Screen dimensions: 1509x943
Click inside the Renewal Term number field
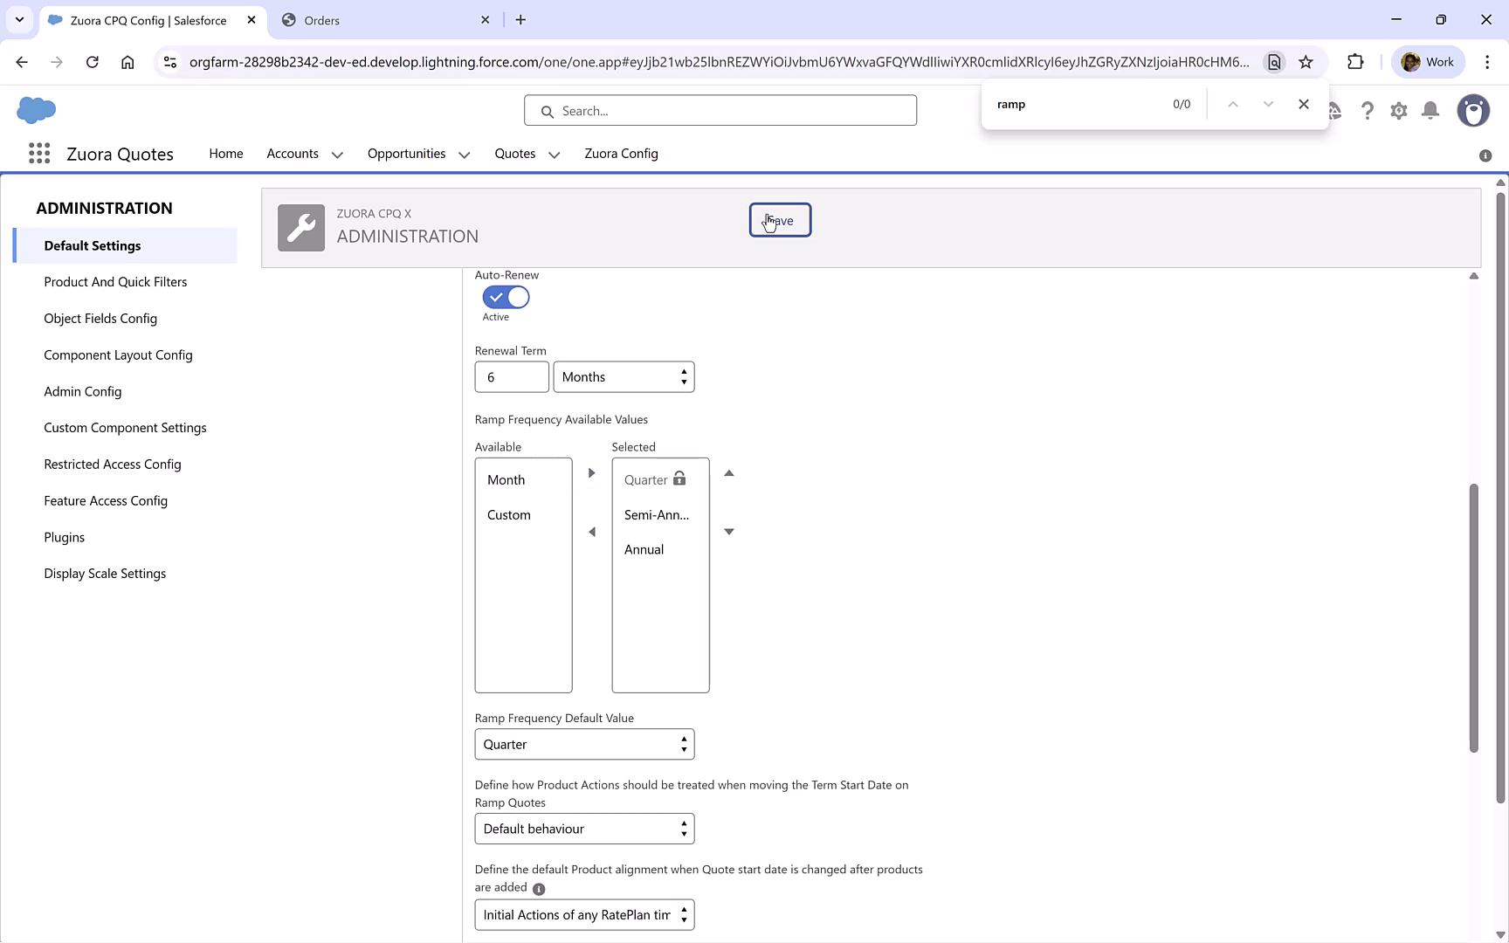(512, 376)
